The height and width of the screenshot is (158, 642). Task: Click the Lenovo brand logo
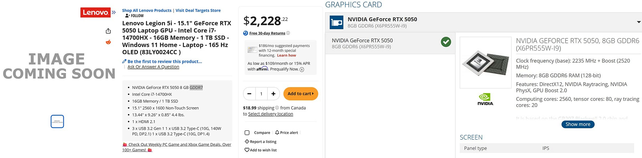tap(95, 13)
